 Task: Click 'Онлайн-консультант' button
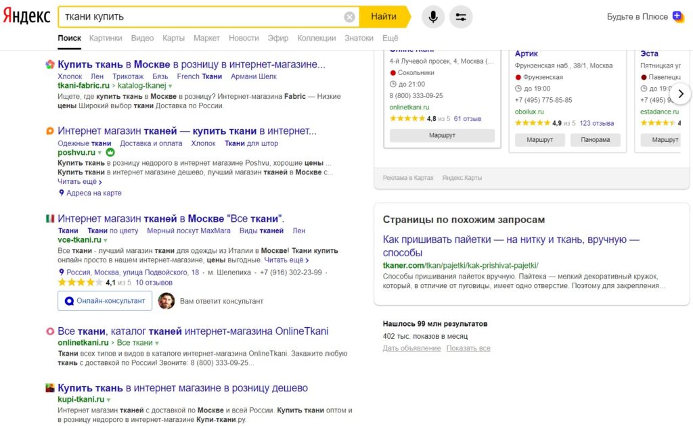pyautogui.click(x=105, y=301)
